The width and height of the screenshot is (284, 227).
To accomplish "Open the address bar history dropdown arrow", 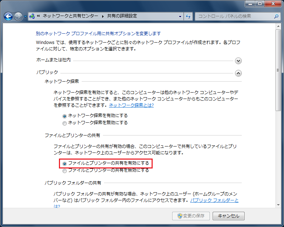I will [180, 16].
